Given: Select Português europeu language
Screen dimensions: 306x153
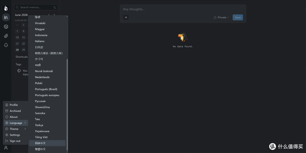Looking at the screenshot, I should click(47, 95).
